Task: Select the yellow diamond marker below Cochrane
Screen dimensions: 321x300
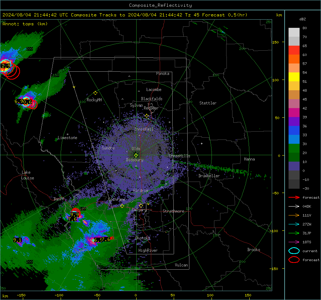Action: tap(122, 206)
